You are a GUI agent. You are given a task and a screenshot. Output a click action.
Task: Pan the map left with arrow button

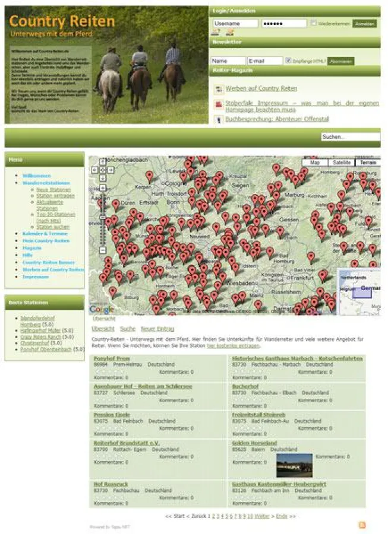click(94, 170)
